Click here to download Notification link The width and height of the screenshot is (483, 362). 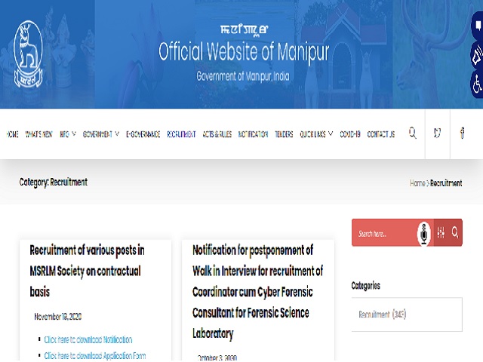[88, 339]
